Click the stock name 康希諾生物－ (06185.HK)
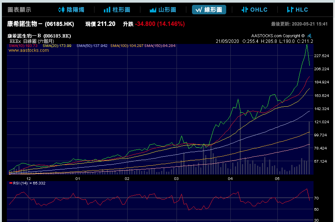The height and width of the screenshot is (222, 335). coord(41,24)
